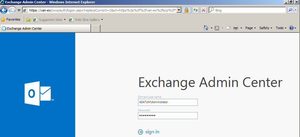Click the Domain\user name input field

168,102
